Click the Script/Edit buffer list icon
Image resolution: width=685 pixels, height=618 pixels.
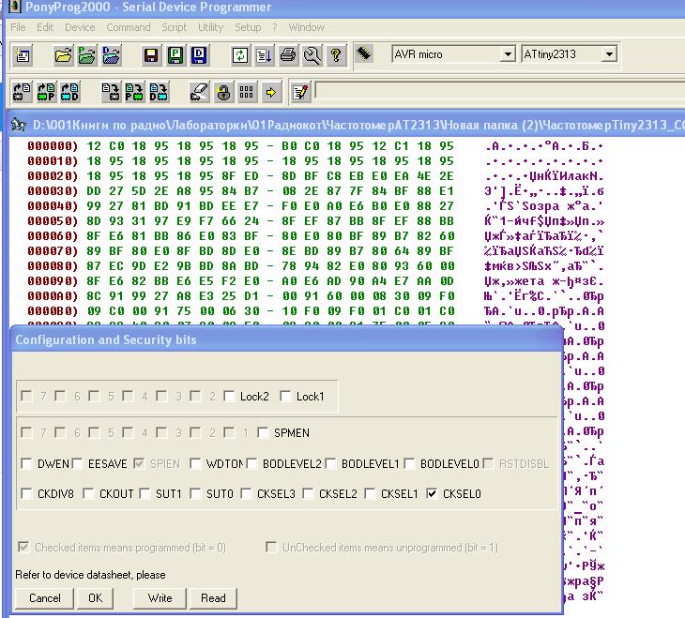(264, 55)
